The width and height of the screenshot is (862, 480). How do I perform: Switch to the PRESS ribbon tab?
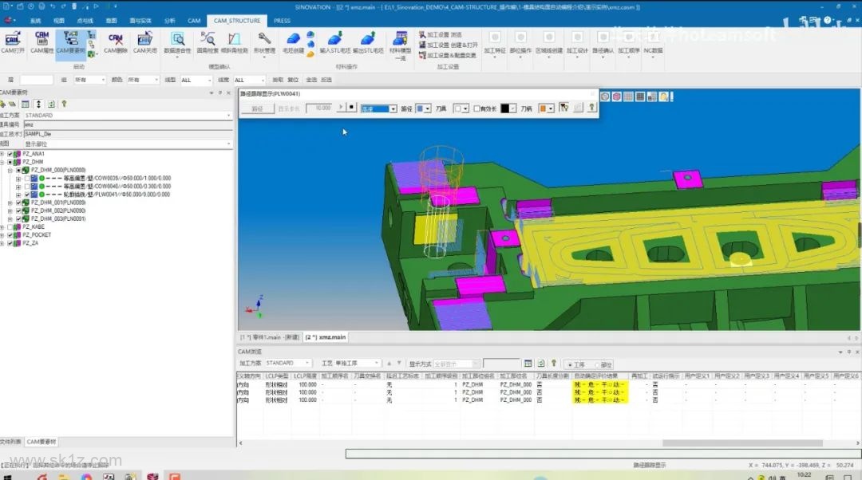pyautogui.click(x=282, y=21)
